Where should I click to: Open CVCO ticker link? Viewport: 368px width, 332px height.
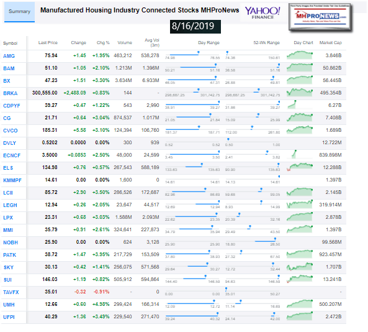[11, 131]
